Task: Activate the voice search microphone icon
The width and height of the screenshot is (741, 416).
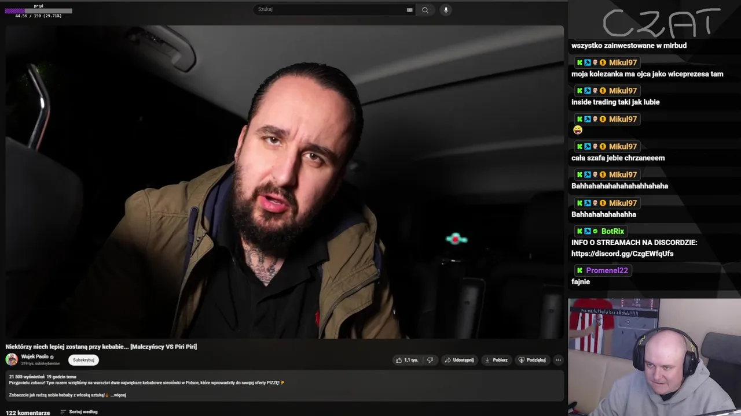Action: (x=446, y=10)
